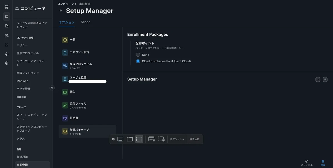Click the 事前登録 breadcrumb at top
Screen dimensions: 333x168
point(85,4)
